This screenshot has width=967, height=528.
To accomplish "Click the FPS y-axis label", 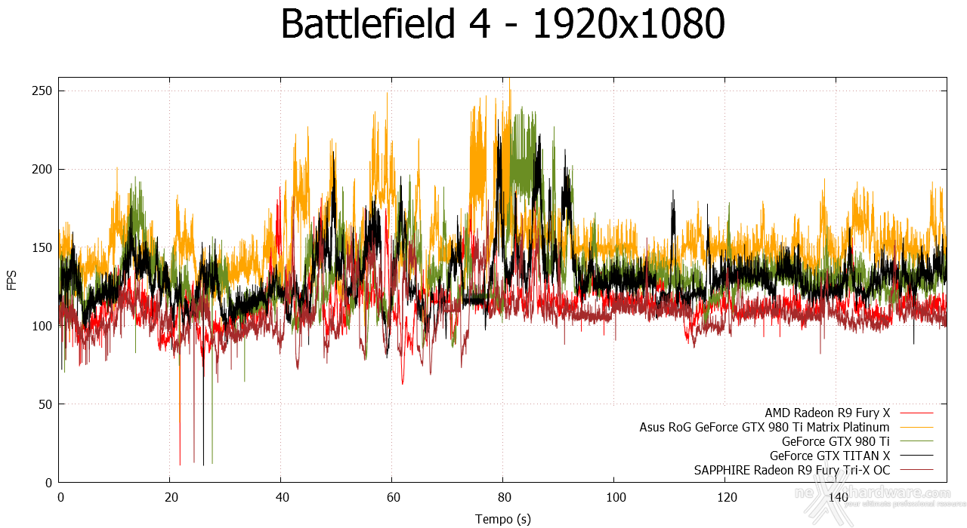I will 11,281.
